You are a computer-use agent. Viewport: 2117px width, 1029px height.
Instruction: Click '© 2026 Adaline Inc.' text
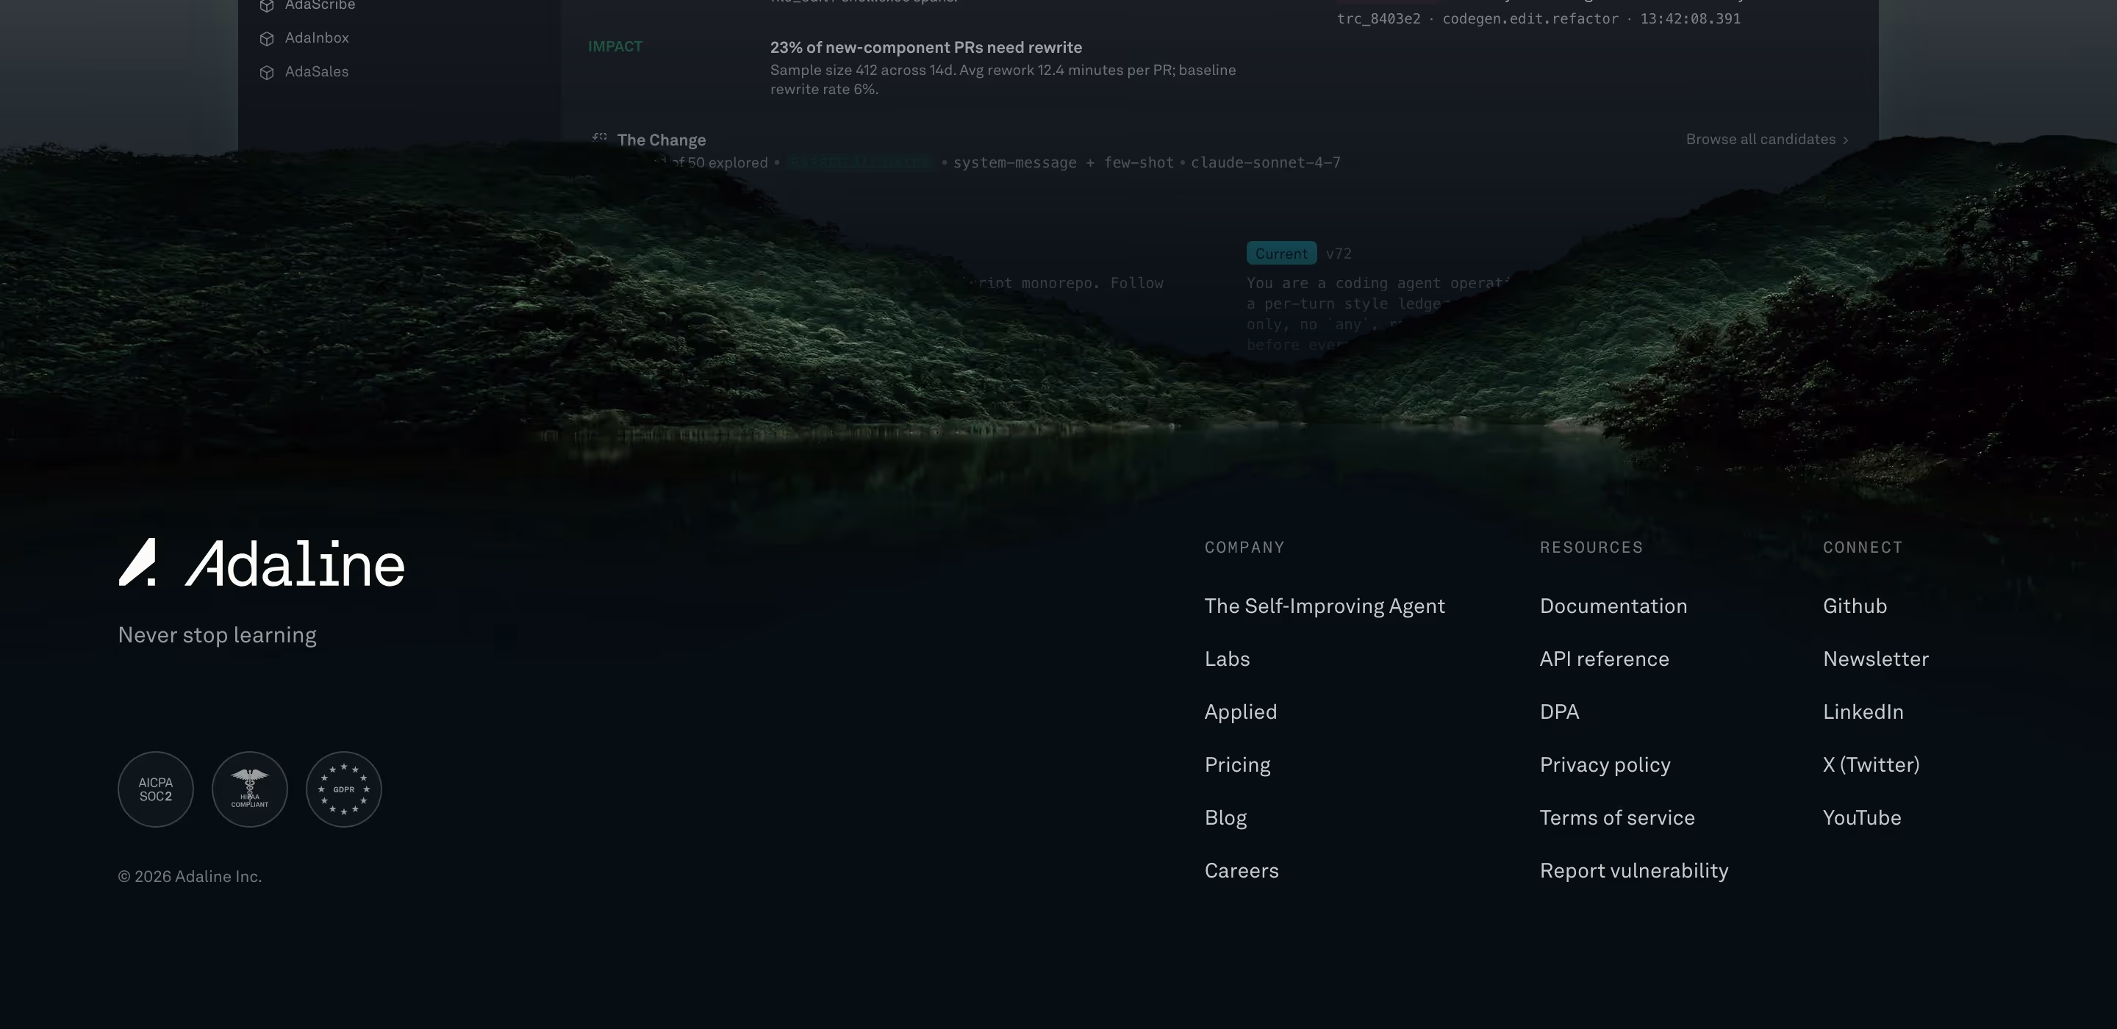pyautogui.click(x=190, y=876)
